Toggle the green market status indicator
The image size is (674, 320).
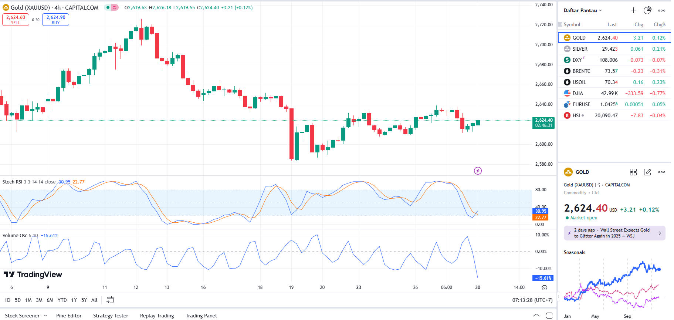pyautogui.click(x=108, y=7)
